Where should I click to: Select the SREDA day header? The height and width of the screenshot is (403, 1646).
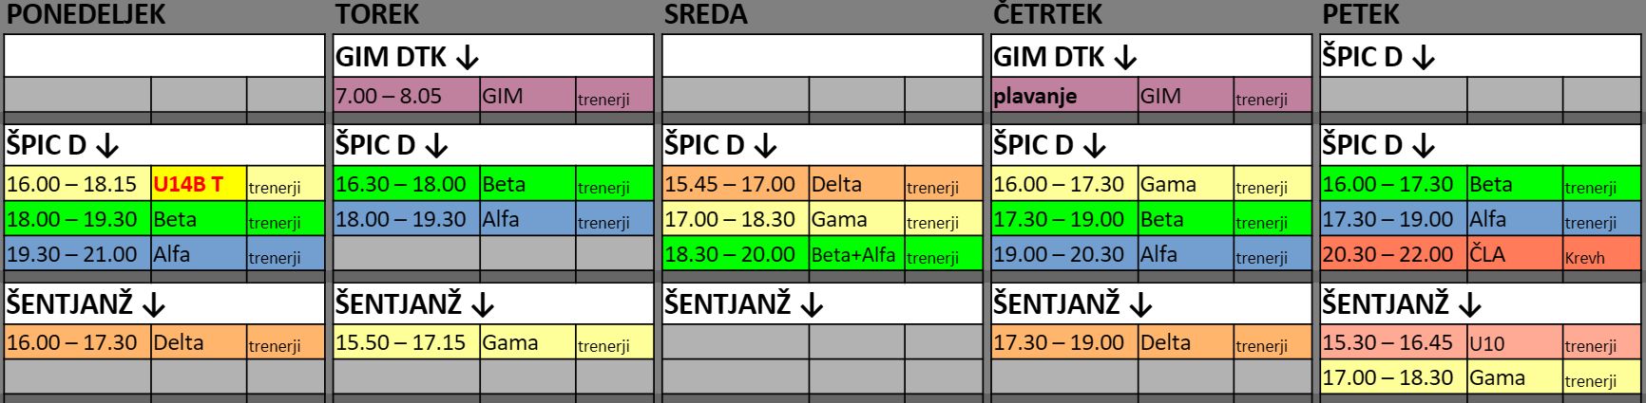[706, 15]
